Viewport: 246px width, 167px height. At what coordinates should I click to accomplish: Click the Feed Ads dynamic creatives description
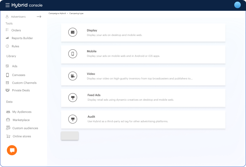pos(131,100)
